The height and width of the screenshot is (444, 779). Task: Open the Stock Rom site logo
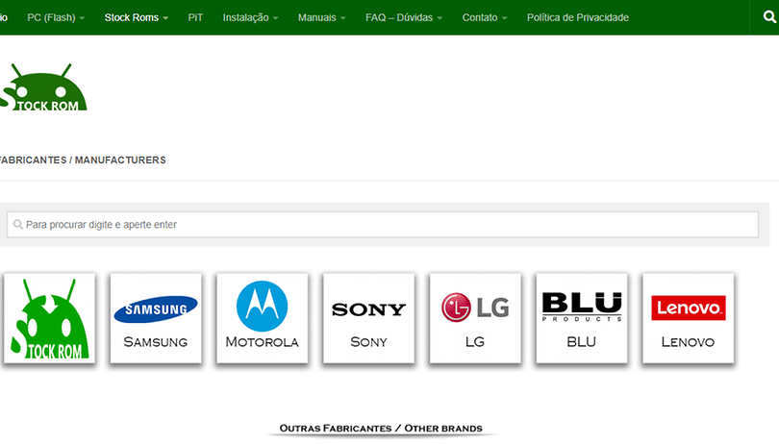point(43,87)
